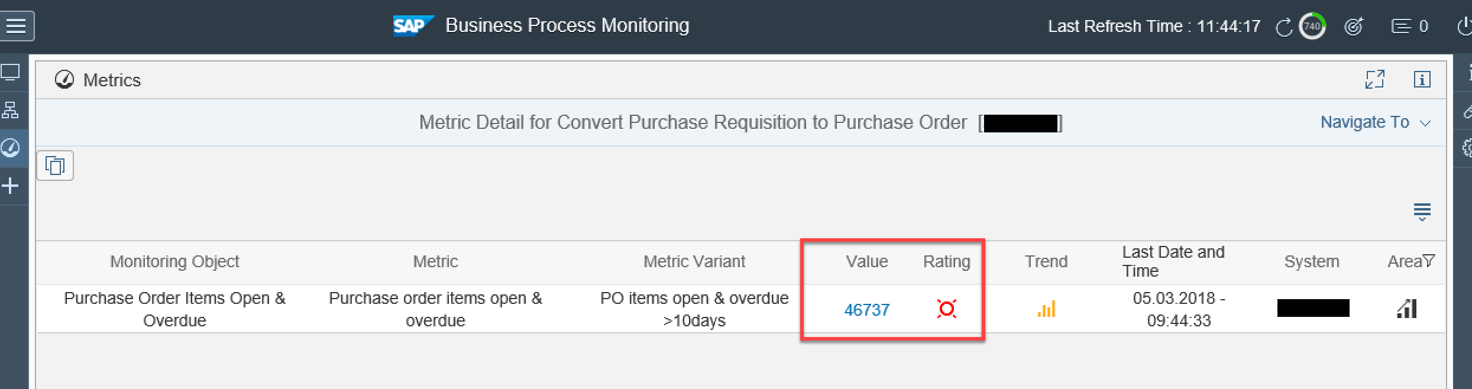Select the Metrics gauge sidebar icon
Viewport: 1472px width, 389px height.
[11, 148]
